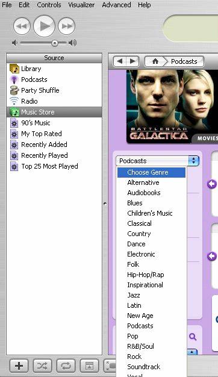Show or hide the artwork viewer
Viewport: 218px width, 377px height.
89,366
